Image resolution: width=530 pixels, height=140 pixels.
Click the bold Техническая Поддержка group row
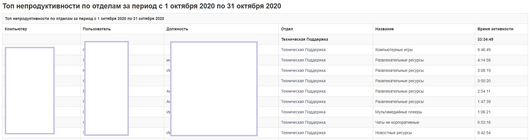coord(304,39)
